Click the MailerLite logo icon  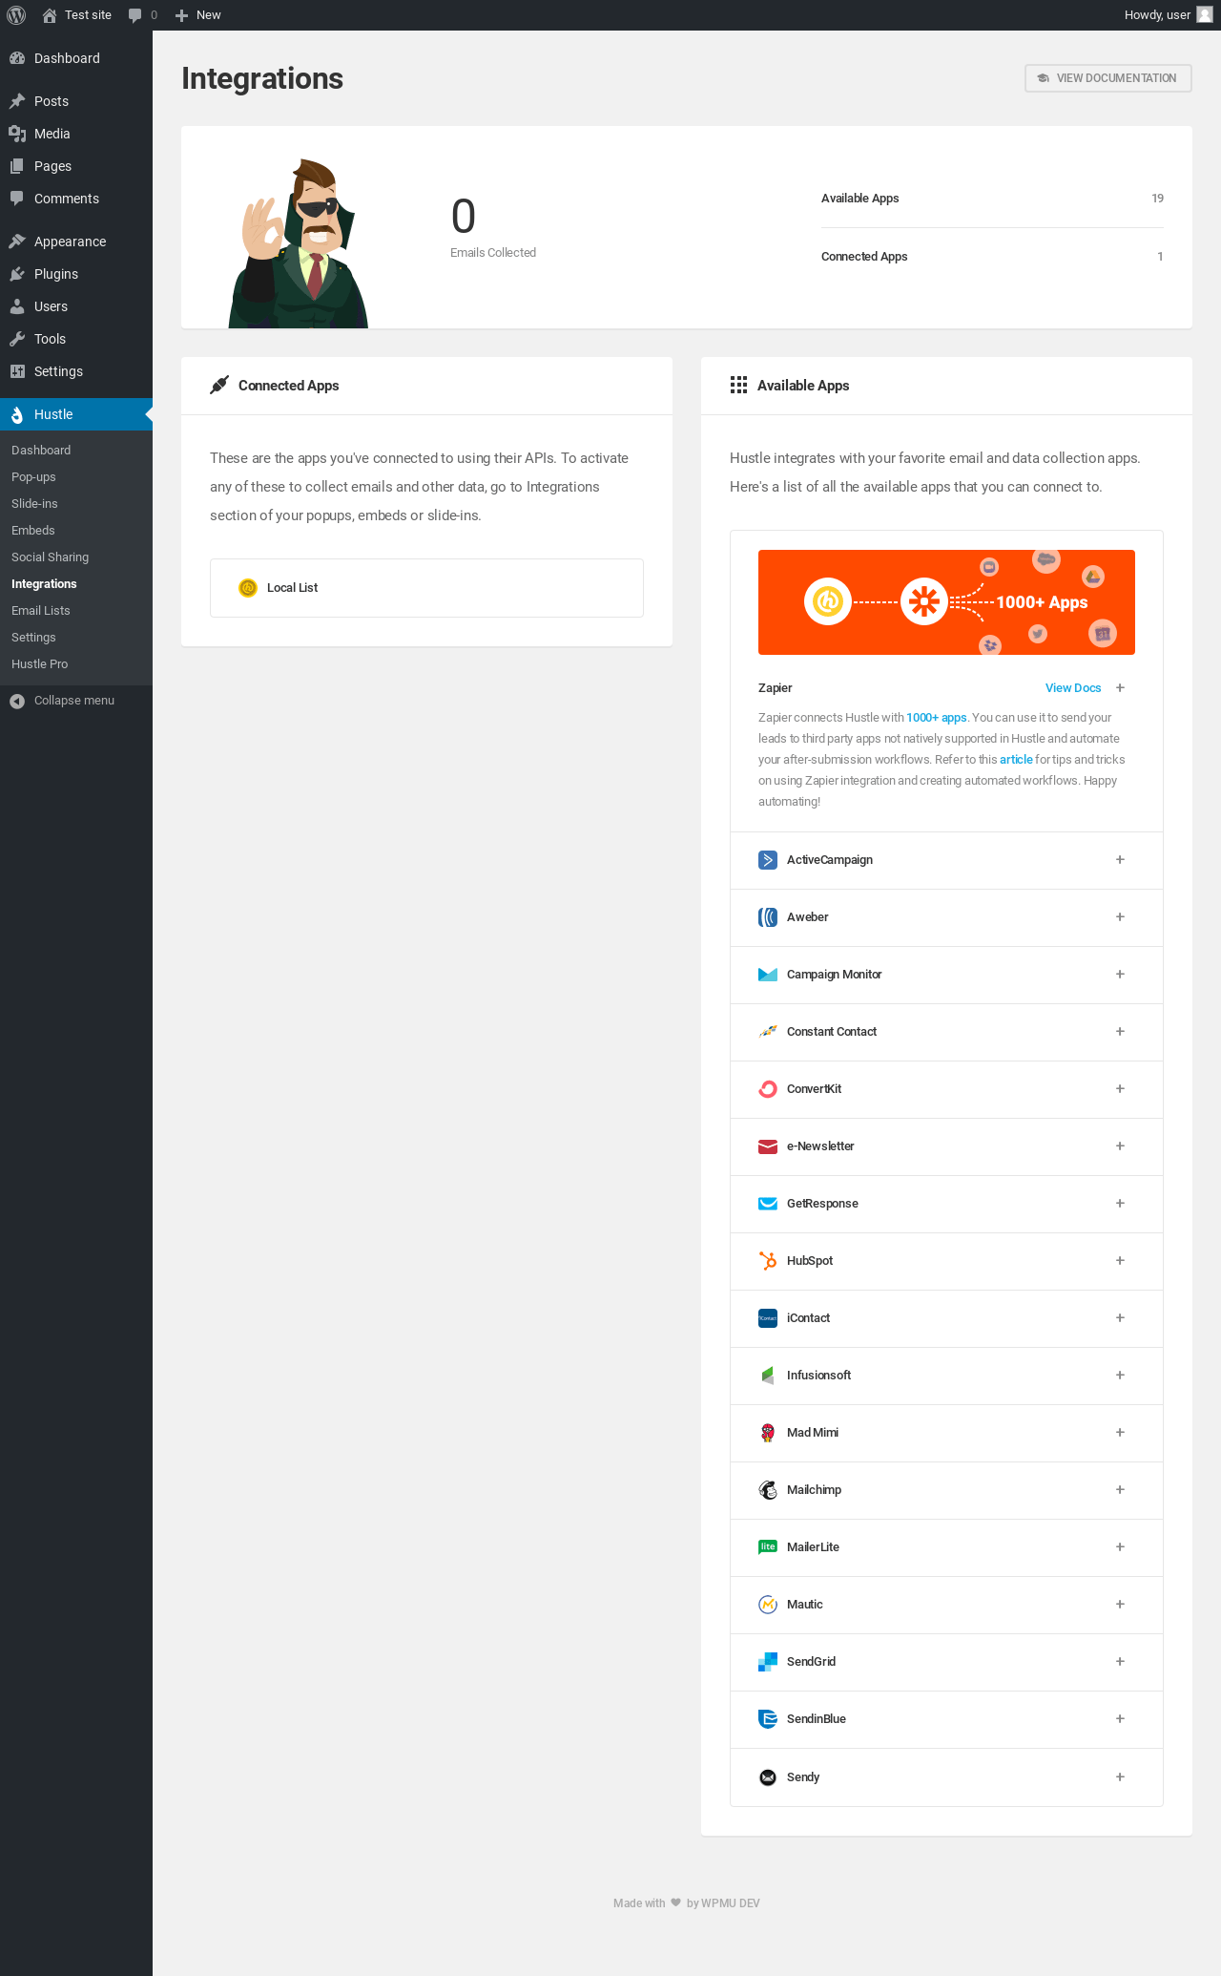[x=768, y=1547]
